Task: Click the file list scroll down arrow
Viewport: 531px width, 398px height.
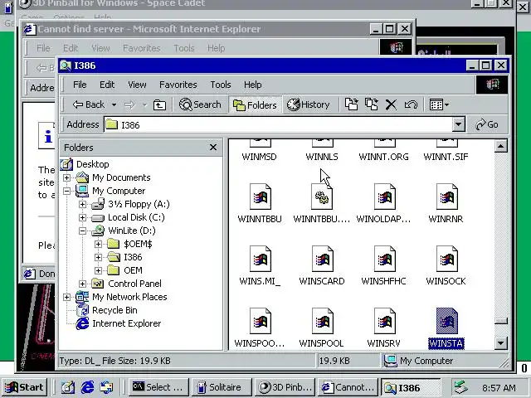Action: click(500, 343)
